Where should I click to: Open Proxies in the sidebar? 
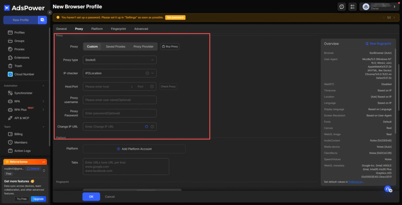[x=19, y=49]
